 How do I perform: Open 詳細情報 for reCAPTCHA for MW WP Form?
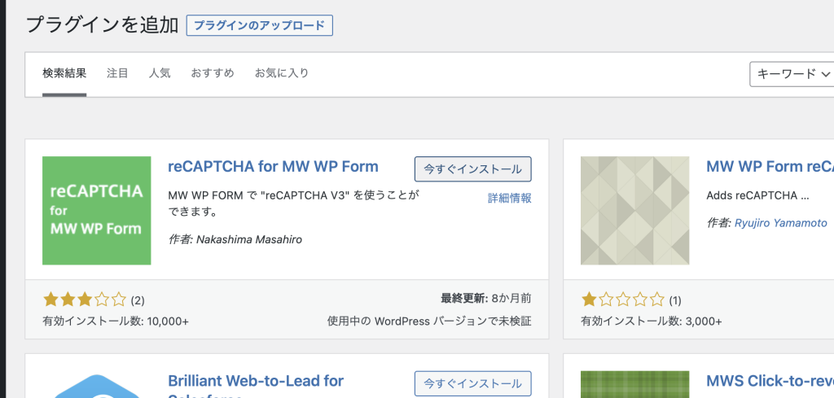pos(510,199)
